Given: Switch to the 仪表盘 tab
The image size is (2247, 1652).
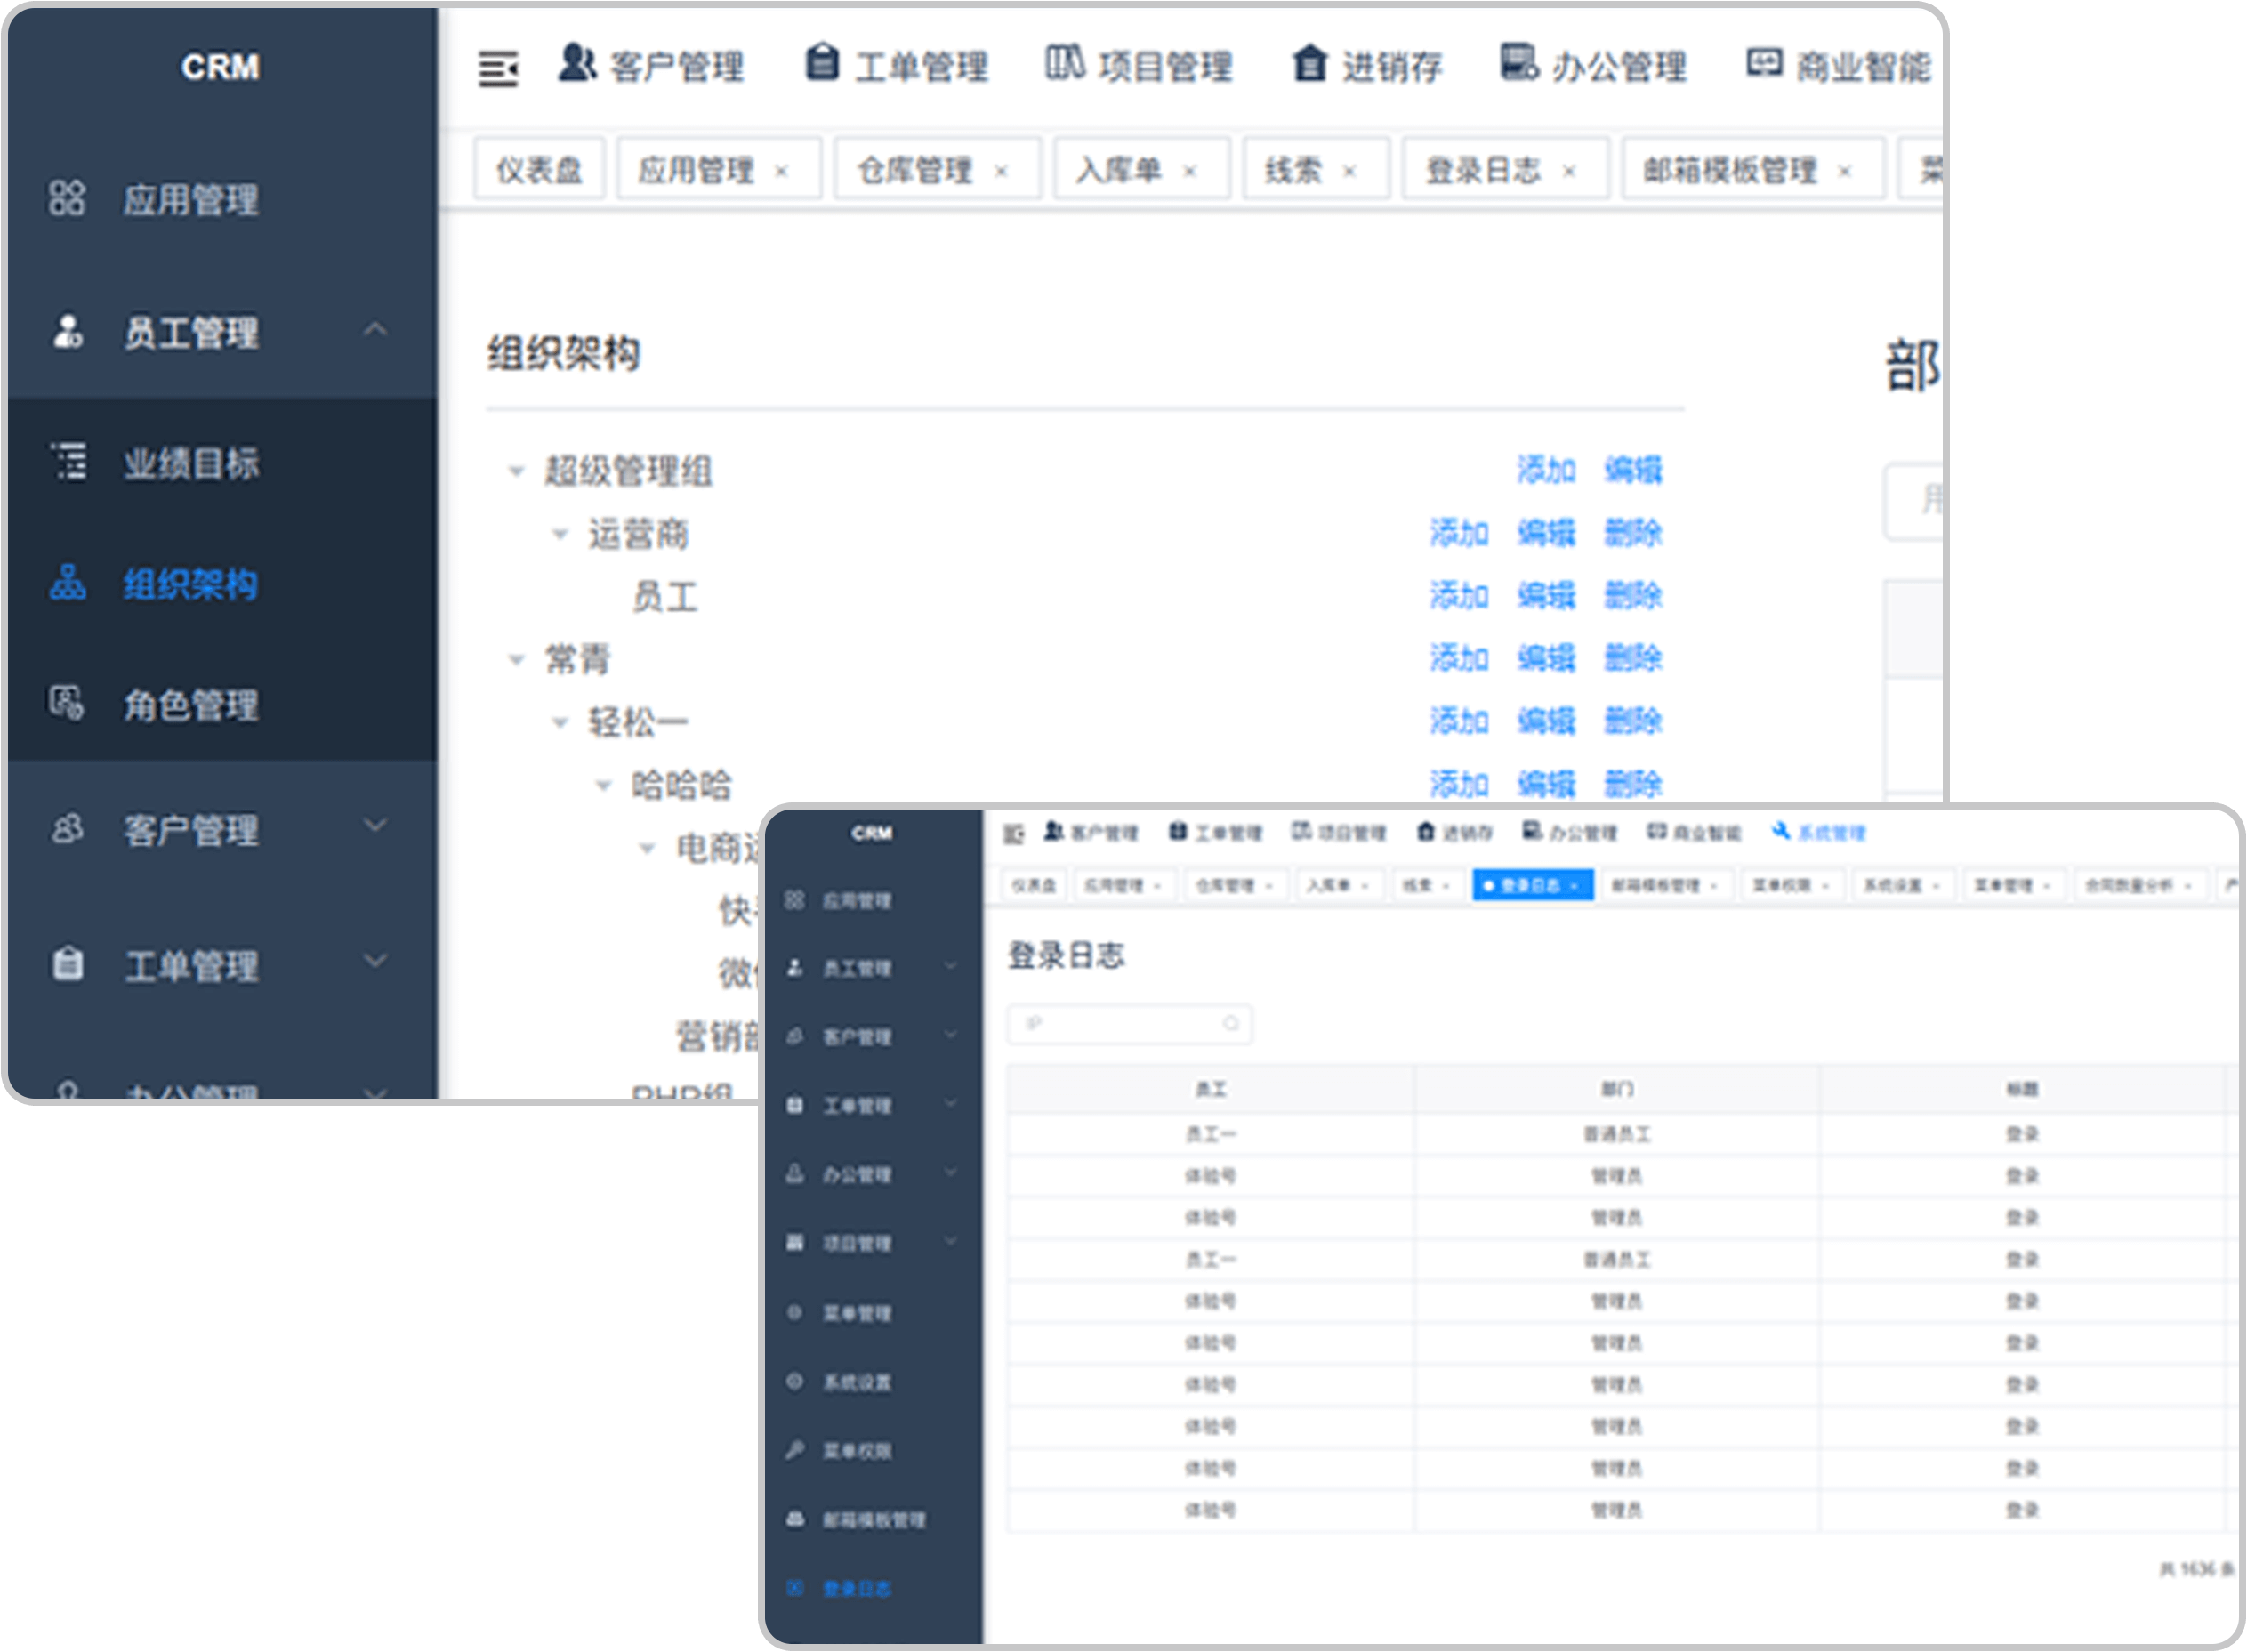Looking at the screenshot, I should pos(538,168).
